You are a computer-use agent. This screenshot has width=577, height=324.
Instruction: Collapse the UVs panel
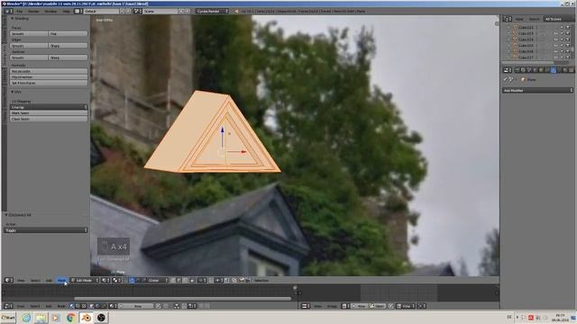(x=12, y=92)
